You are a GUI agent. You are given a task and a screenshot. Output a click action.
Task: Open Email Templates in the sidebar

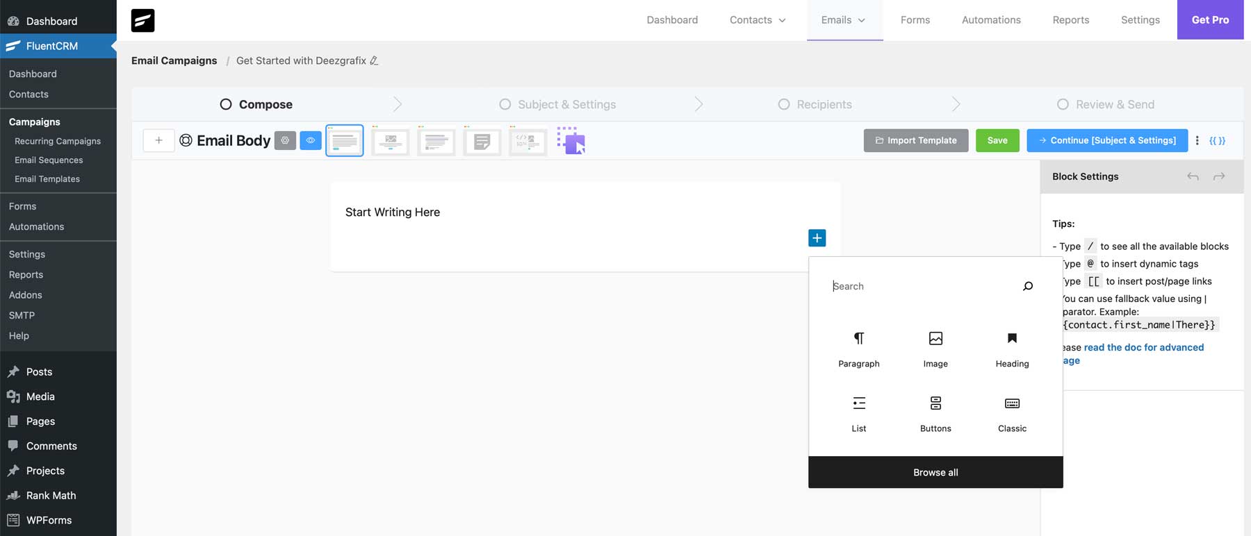click(x=47, y=179)
